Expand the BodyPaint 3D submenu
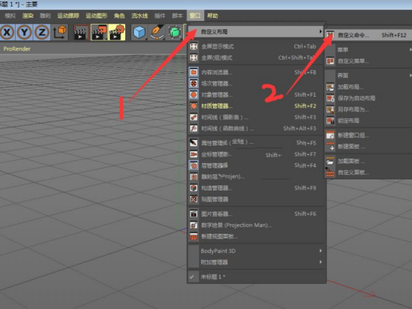412x309 pixels. pos(256,251)
